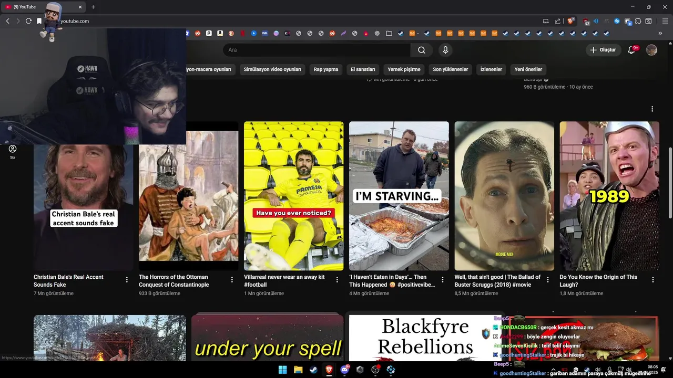Open the extensions puzzle icon
Screen dimensions: 673x378
point(638,21)
